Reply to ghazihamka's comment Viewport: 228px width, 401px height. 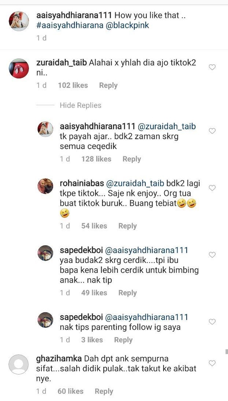coord(104,391)
